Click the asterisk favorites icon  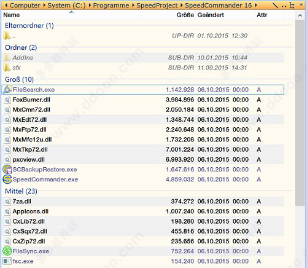click(x=301, y=5)
